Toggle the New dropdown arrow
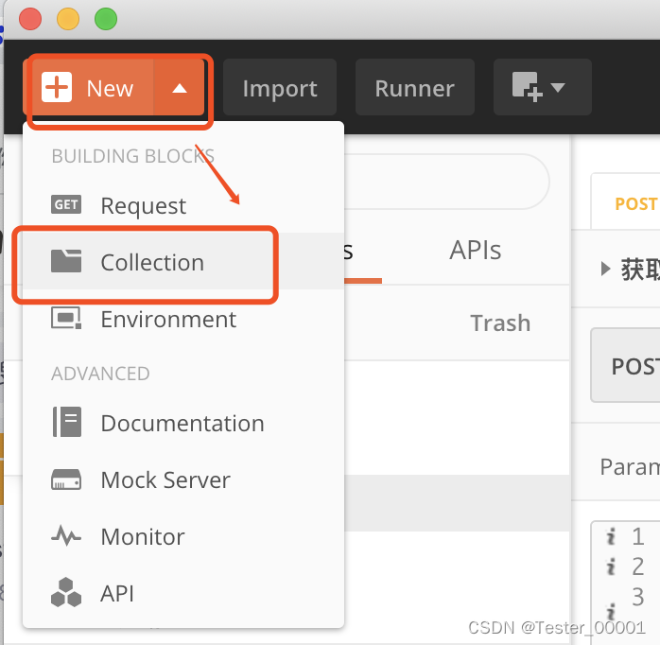 tap(180, 88)
